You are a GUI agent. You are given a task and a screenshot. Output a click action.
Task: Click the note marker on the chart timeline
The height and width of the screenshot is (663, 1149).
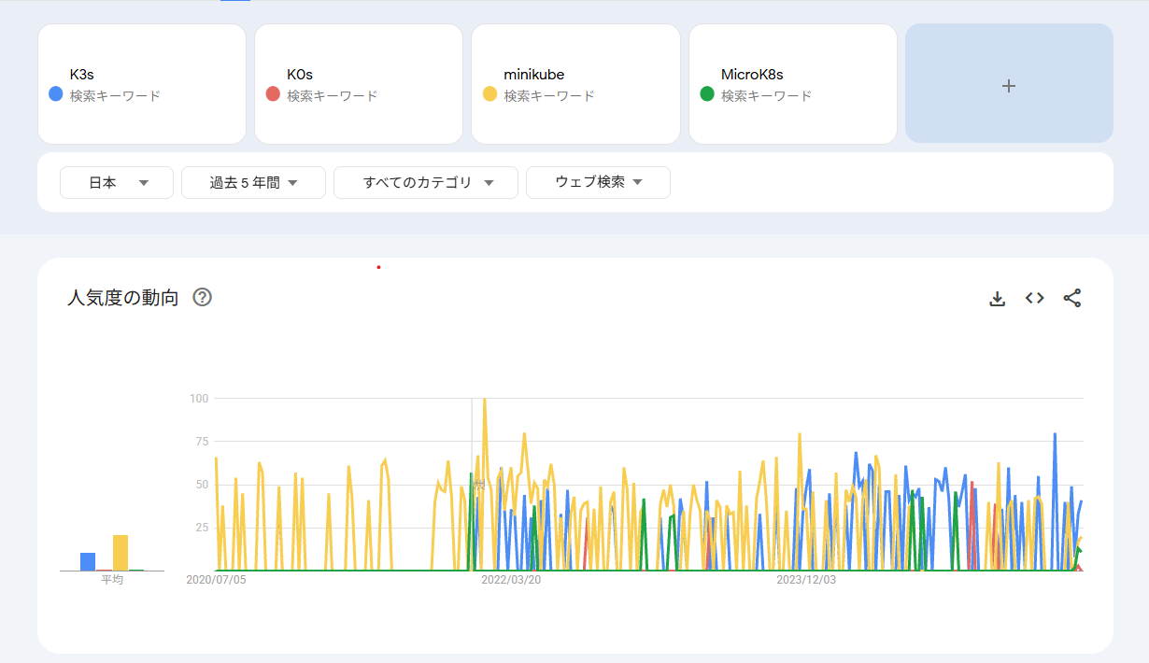(477, 485)
